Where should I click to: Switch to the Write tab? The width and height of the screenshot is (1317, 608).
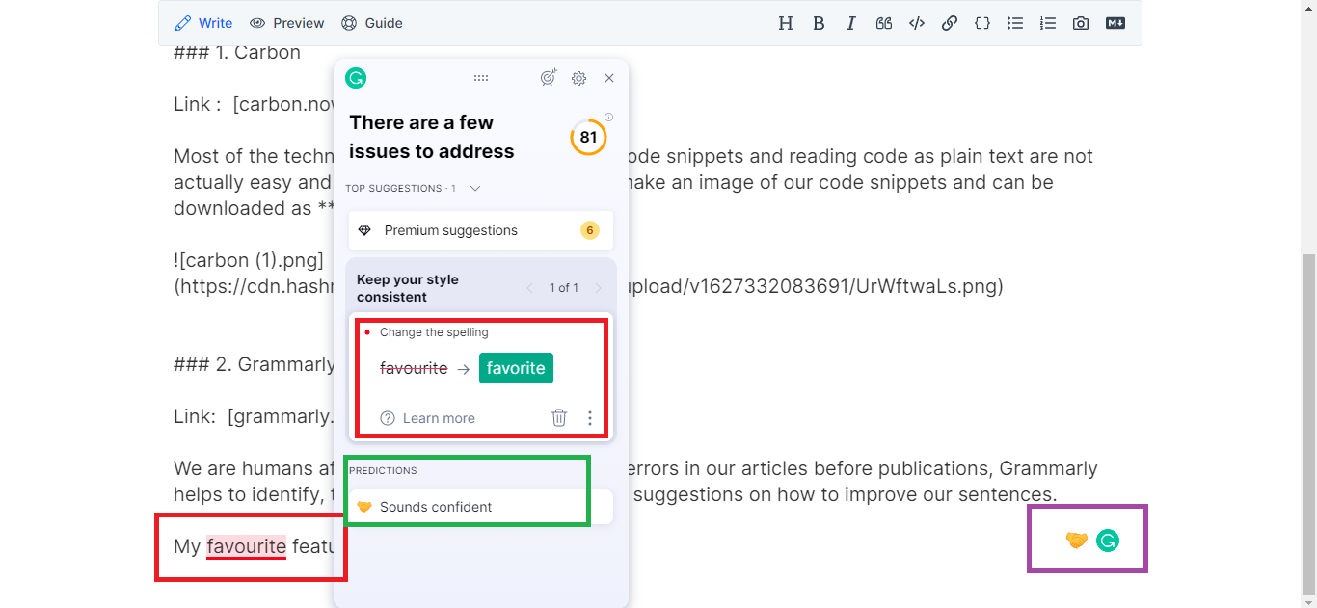(x=203, y=23)
